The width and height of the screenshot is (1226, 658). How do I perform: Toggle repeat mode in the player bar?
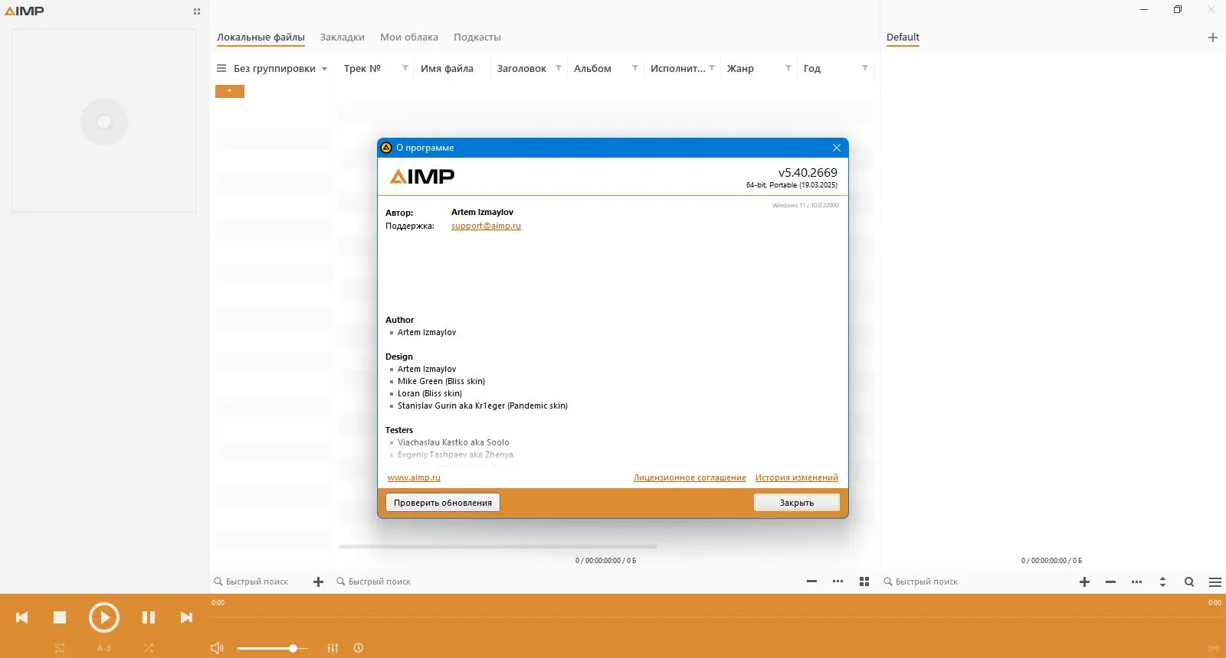click(60, 648)
